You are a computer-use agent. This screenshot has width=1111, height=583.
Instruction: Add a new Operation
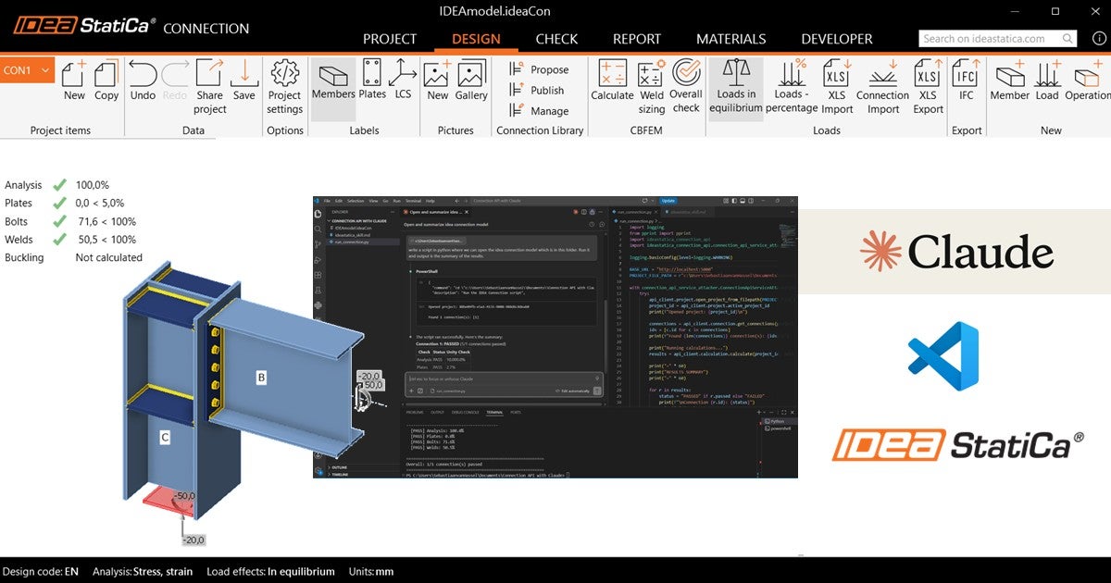pyautogui.click(x=1087, y=81)
